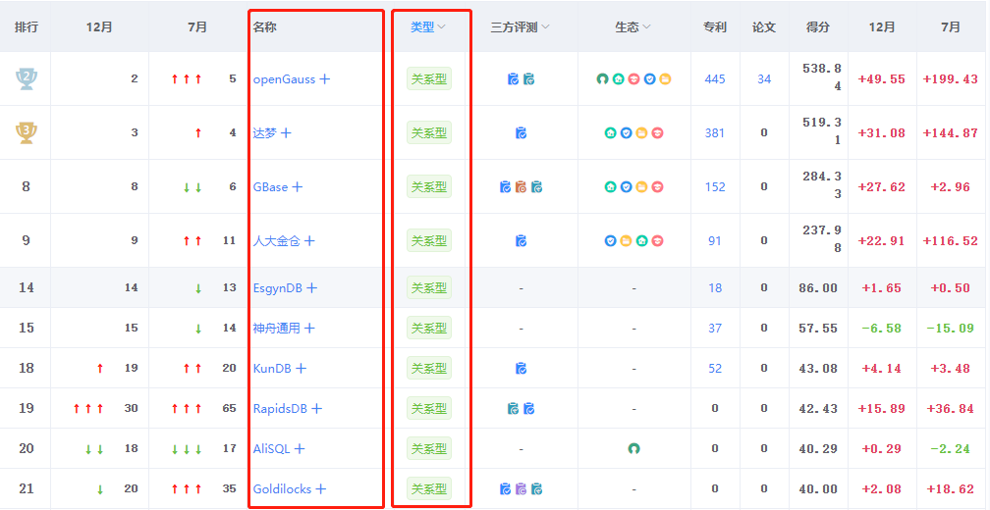The image size is (990, 510).
Task: Click the silver rank 2 trophy icon
Action: tap(26, 79)
